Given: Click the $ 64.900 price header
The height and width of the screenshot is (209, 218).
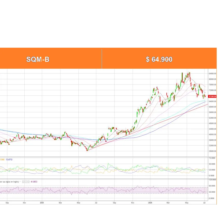Looking at the screenshot, I should point(159,59).
